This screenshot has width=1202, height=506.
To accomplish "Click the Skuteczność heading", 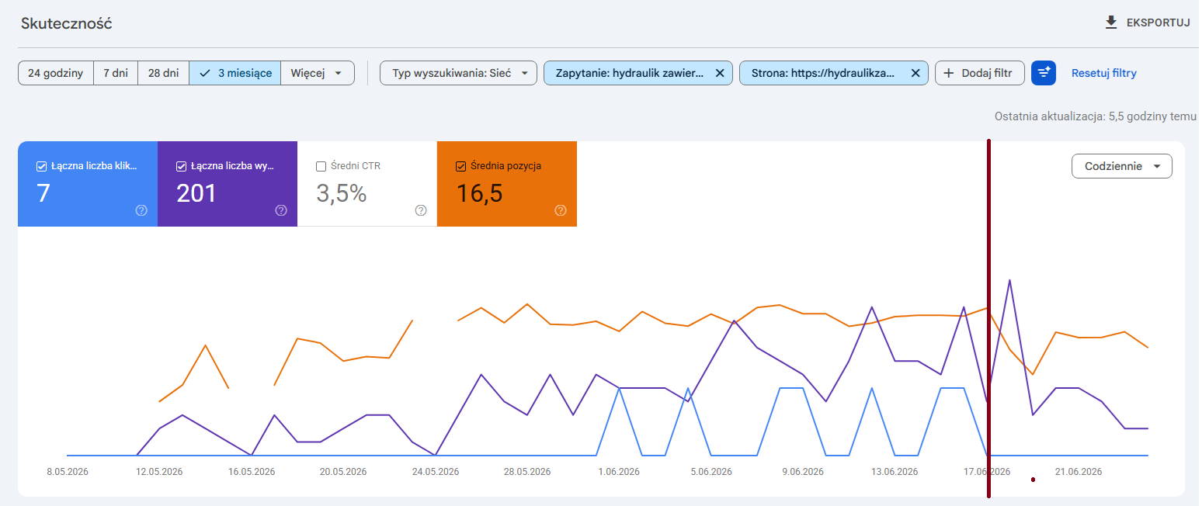I will 67,23.
